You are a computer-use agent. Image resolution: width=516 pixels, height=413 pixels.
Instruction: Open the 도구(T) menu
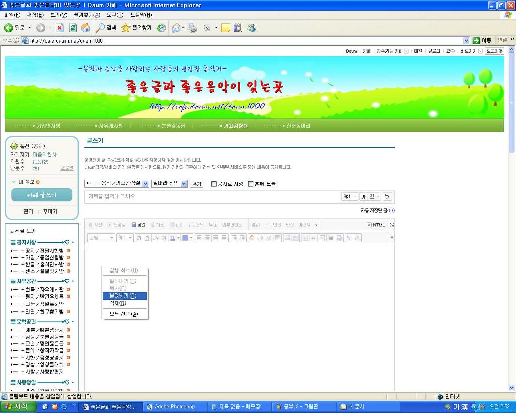coord(115,15)
